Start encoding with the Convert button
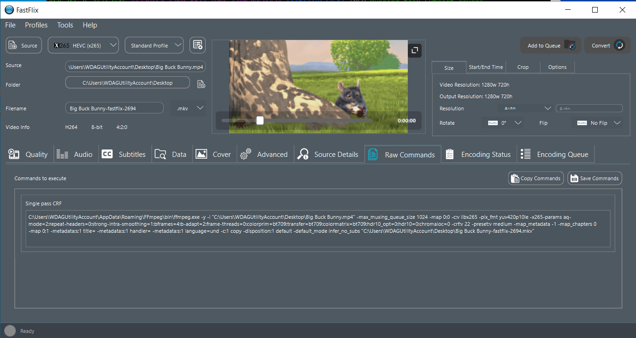Image resolution: width=636 pixels, height=338 pixels. [x=608, y=45]
